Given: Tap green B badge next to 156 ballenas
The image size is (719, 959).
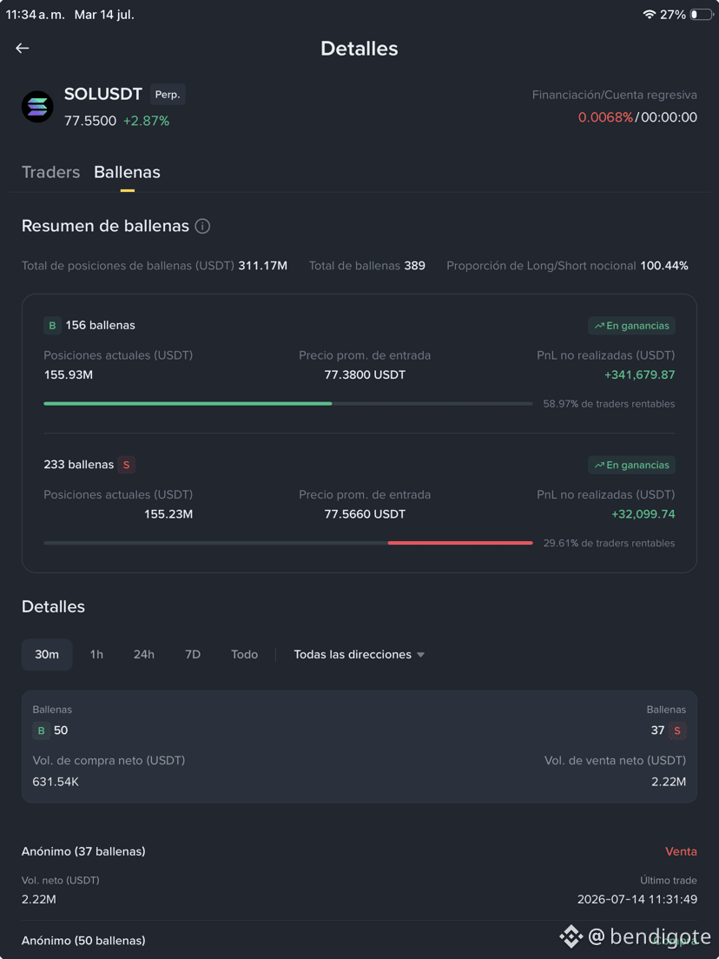Looking at the screenshot, I should coord(52,326).
